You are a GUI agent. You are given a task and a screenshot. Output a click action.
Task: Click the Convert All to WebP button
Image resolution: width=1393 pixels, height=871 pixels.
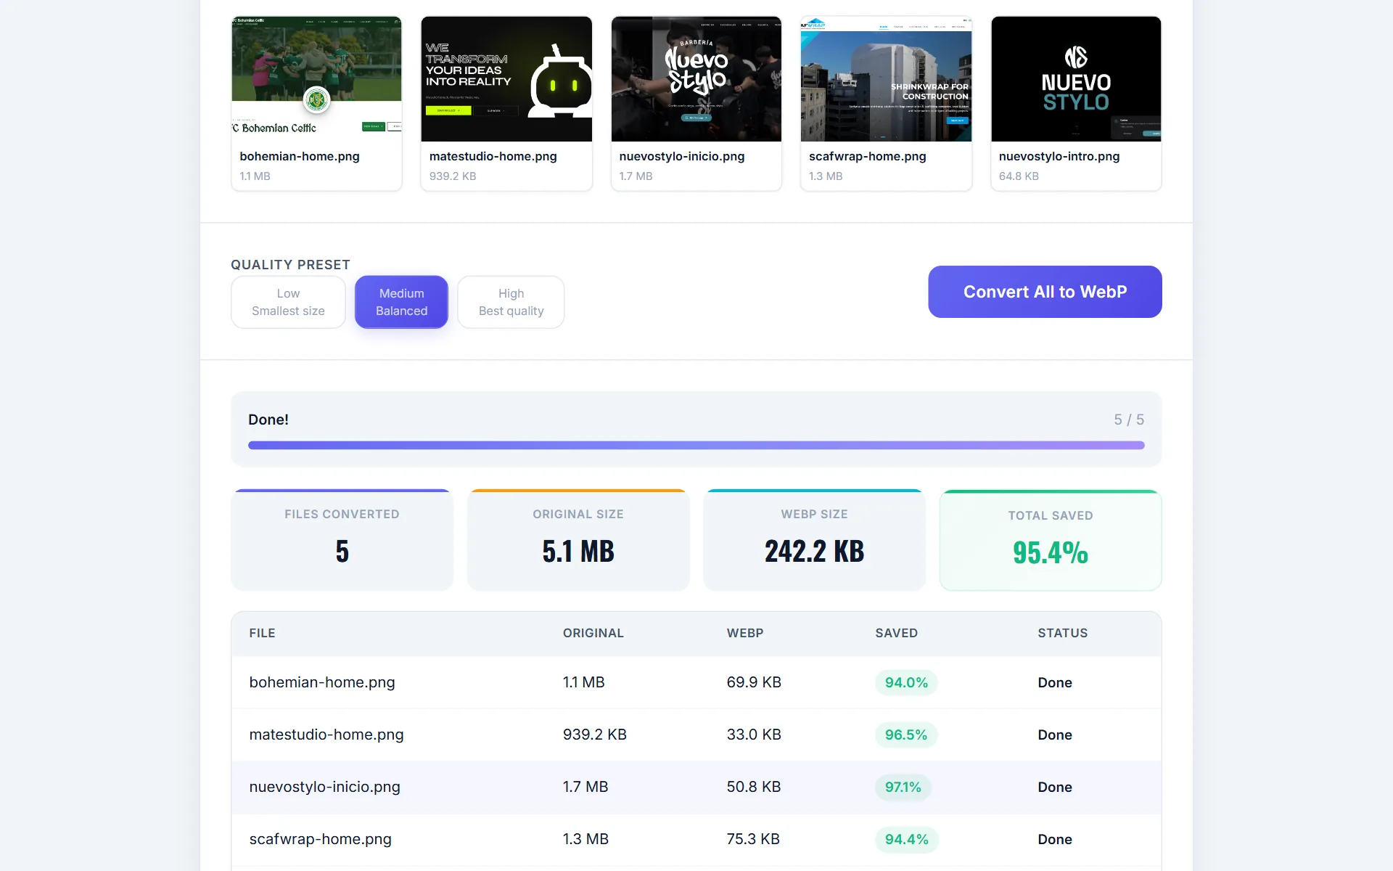point(1045,292)
